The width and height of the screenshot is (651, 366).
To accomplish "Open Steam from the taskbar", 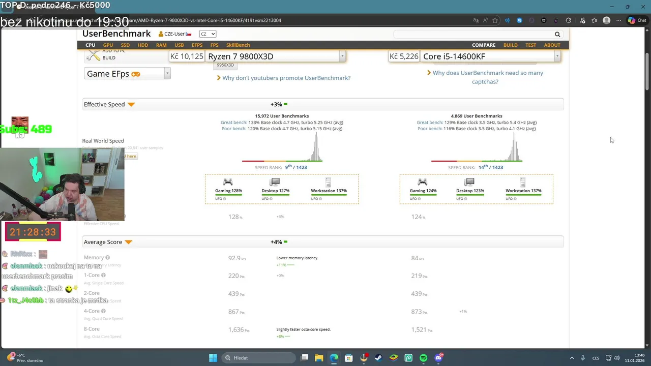I will [x=378, y=358].
